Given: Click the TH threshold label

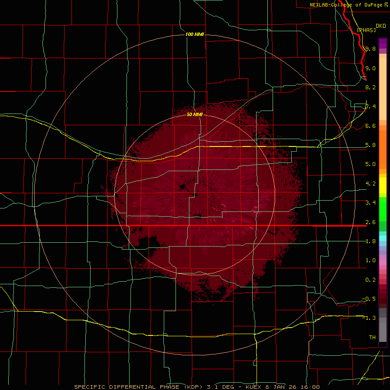Looking at the screenshot, I should coord(372,337).
